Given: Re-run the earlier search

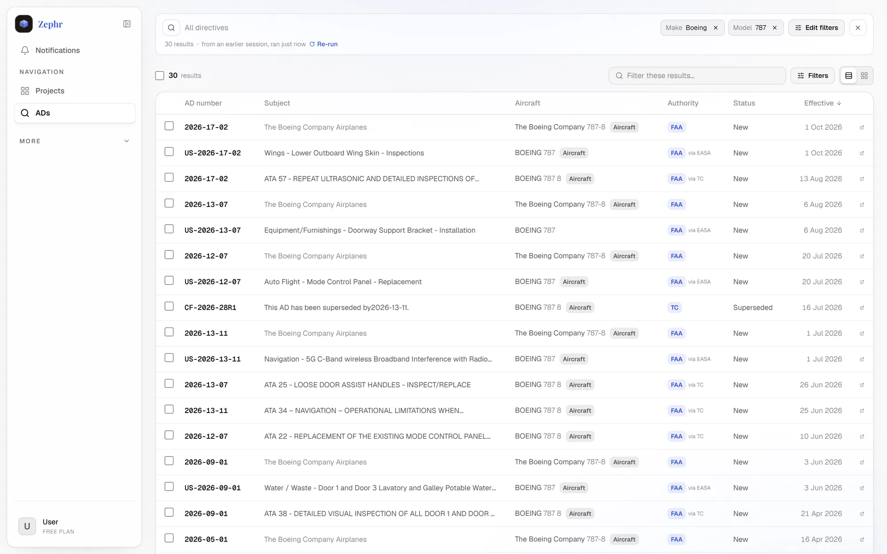Looking at the screenshot, I should click(x=323, y=44).
